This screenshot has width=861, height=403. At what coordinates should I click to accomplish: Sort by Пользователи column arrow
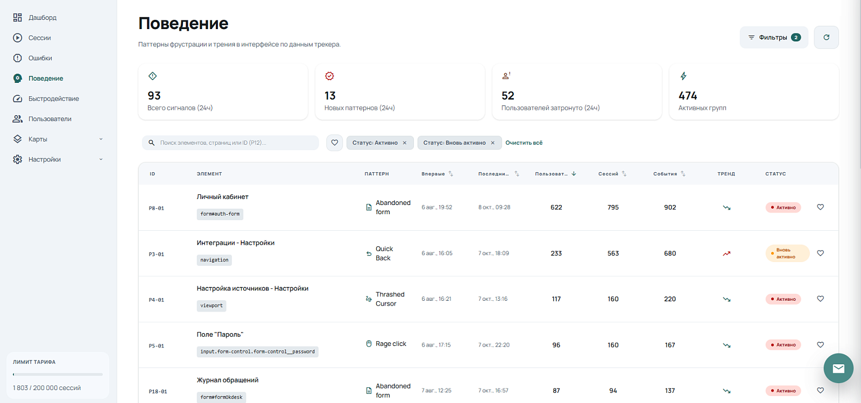click(574, 174)
